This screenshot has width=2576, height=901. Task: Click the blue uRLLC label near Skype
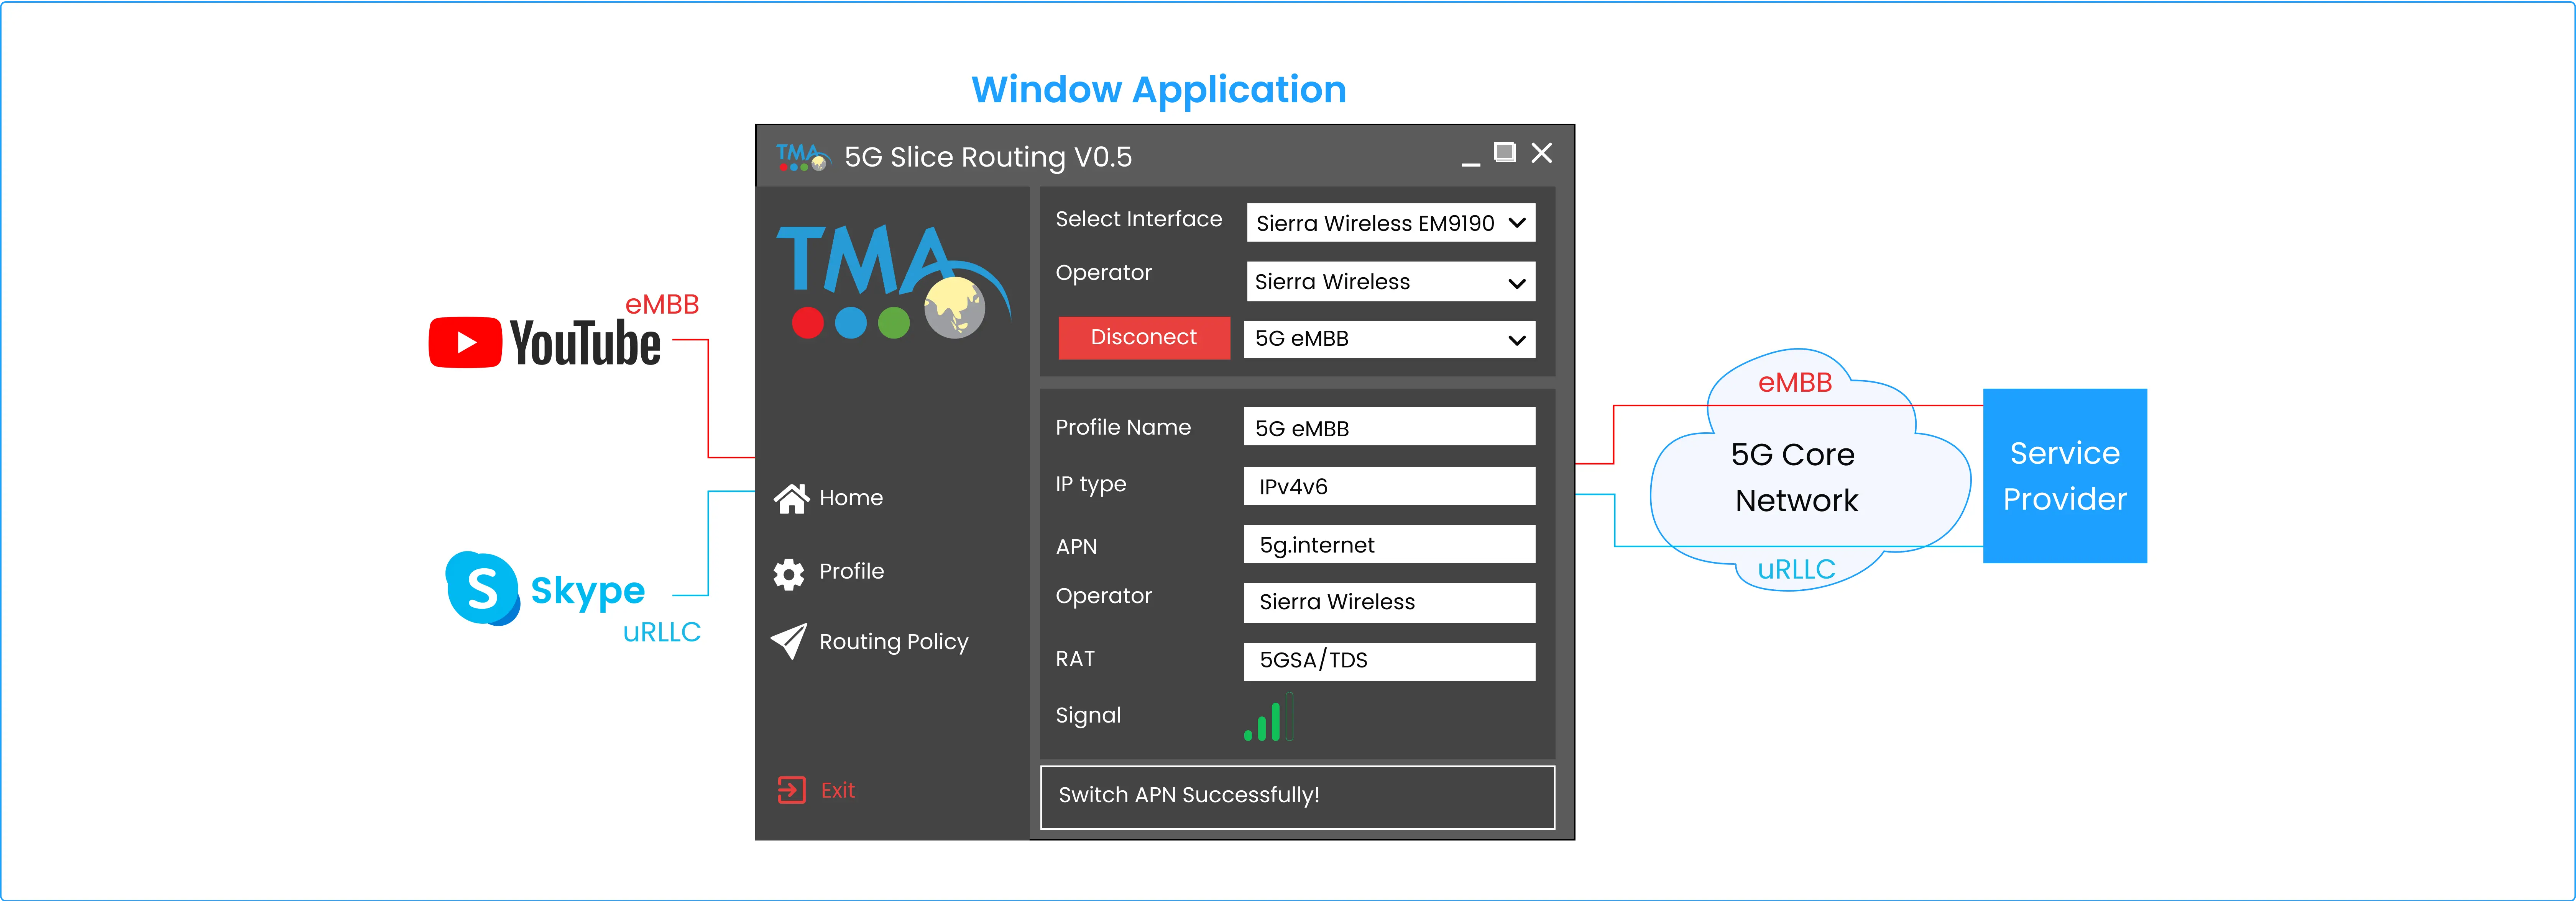tap(662, 632)
